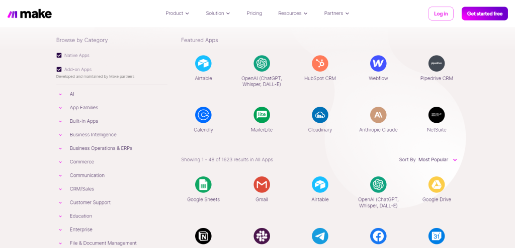The image size is (515, 248).
Task: Open the Resources menu
Action: pos(292,14)
